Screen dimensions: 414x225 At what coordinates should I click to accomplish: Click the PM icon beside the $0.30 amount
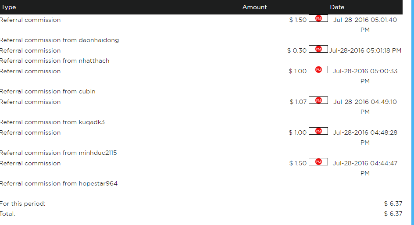[x=318, y=49]
